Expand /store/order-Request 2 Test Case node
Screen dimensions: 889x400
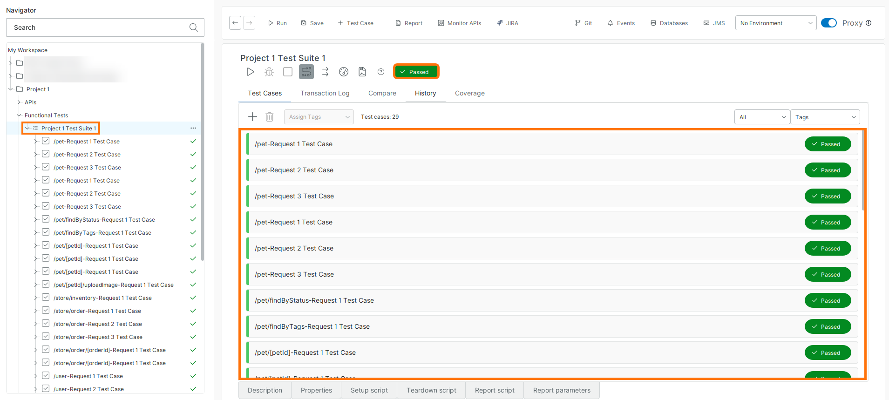pyautogui.click(x=35, y=324)
